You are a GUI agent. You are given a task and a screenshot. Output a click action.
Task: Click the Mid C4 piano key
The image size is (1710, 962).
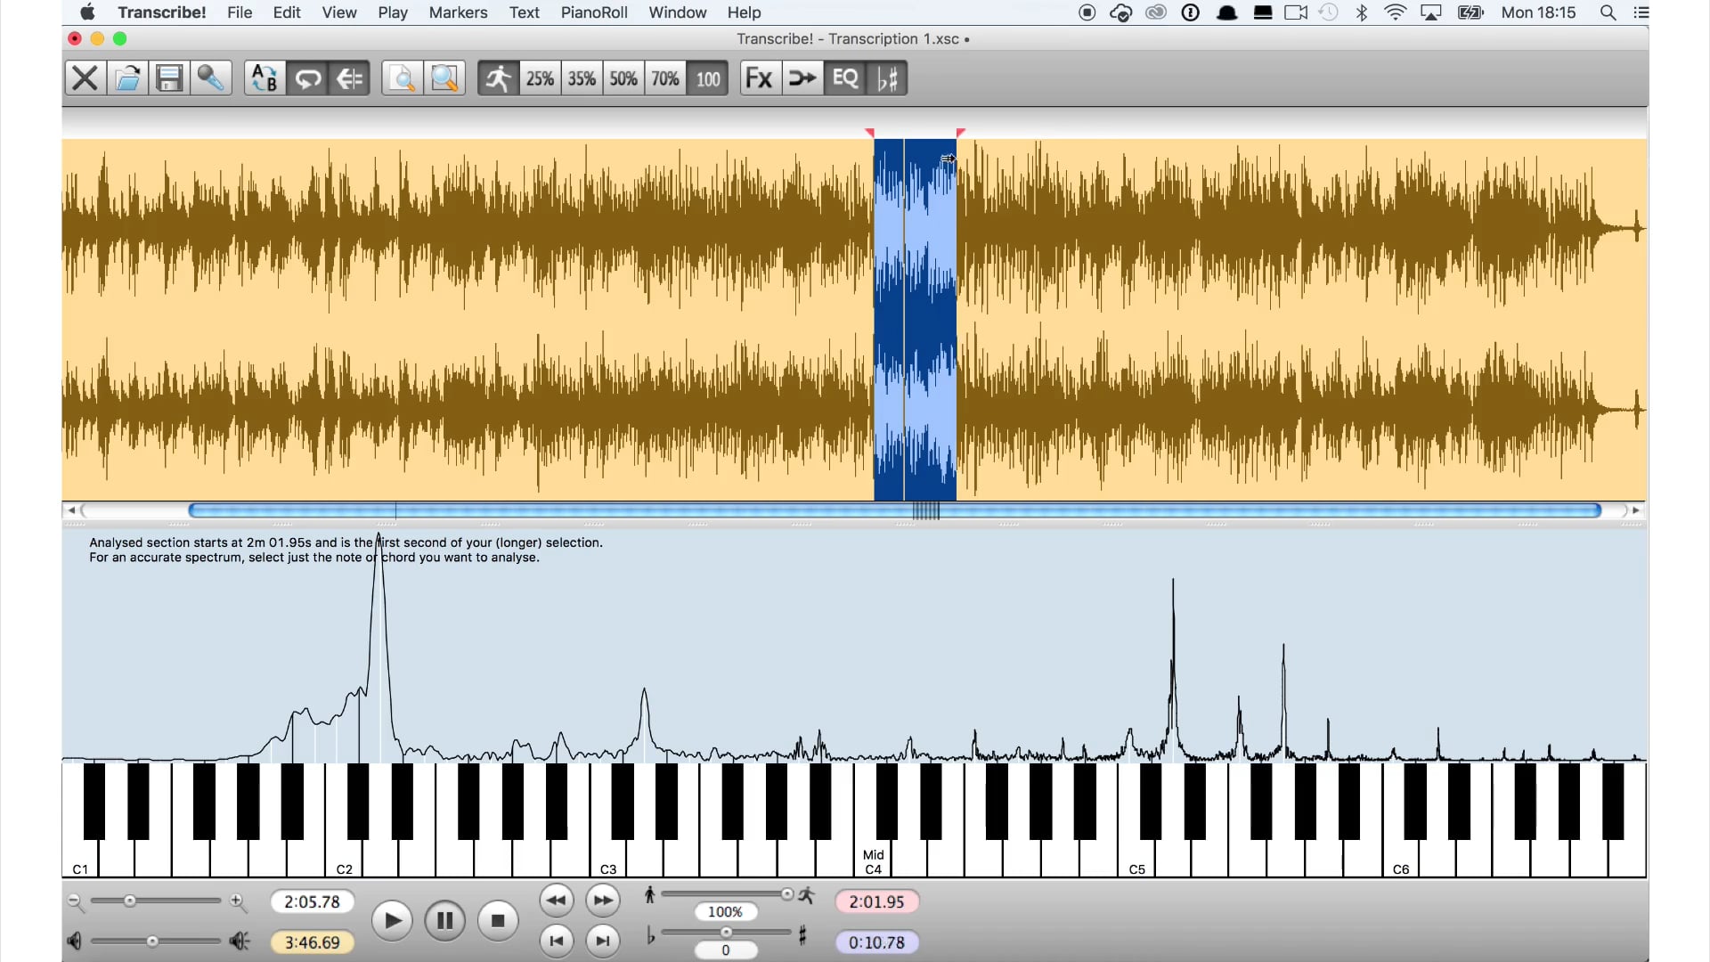873,860
